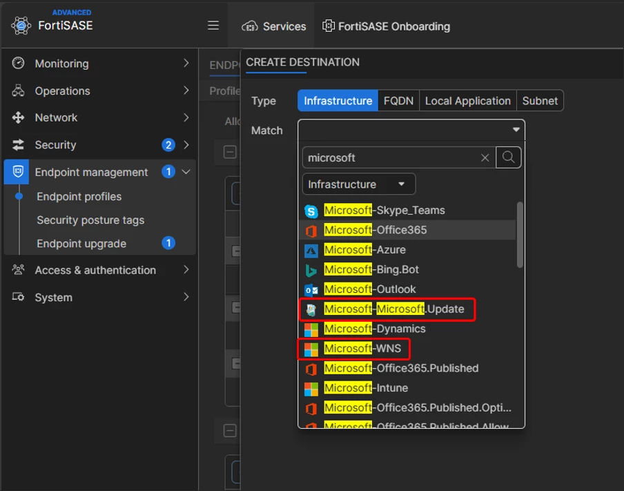Select the Local Application type option

[467, 101]
